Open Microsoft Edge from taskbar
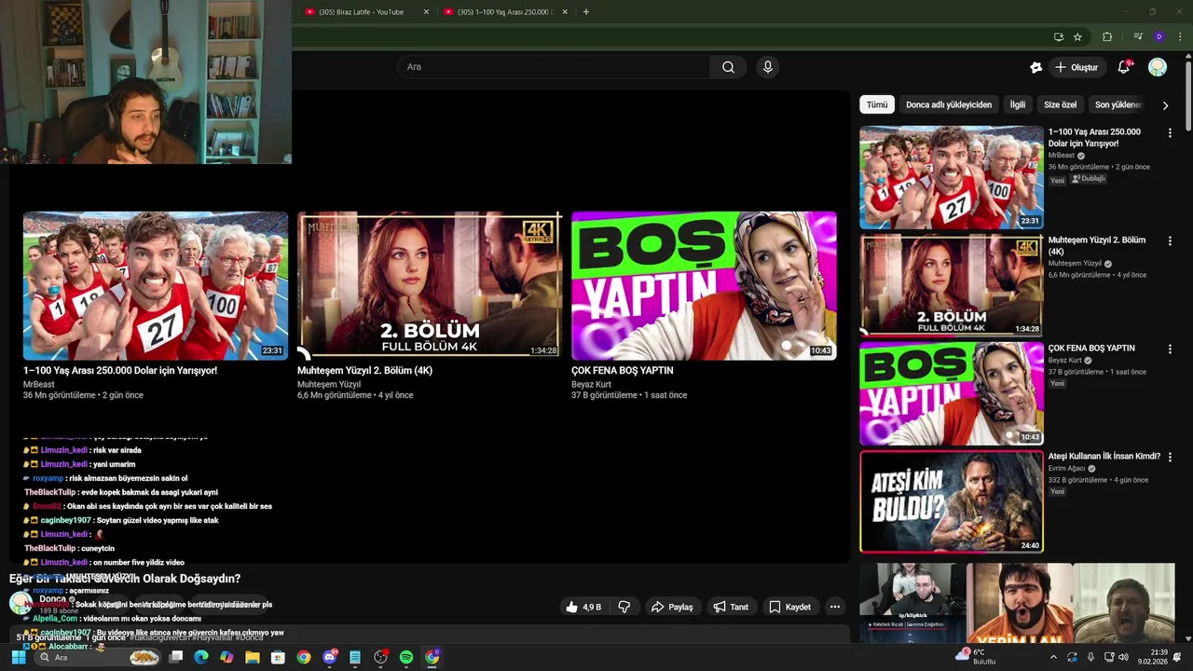1193x671 pixels. click(x=201, y=657)
